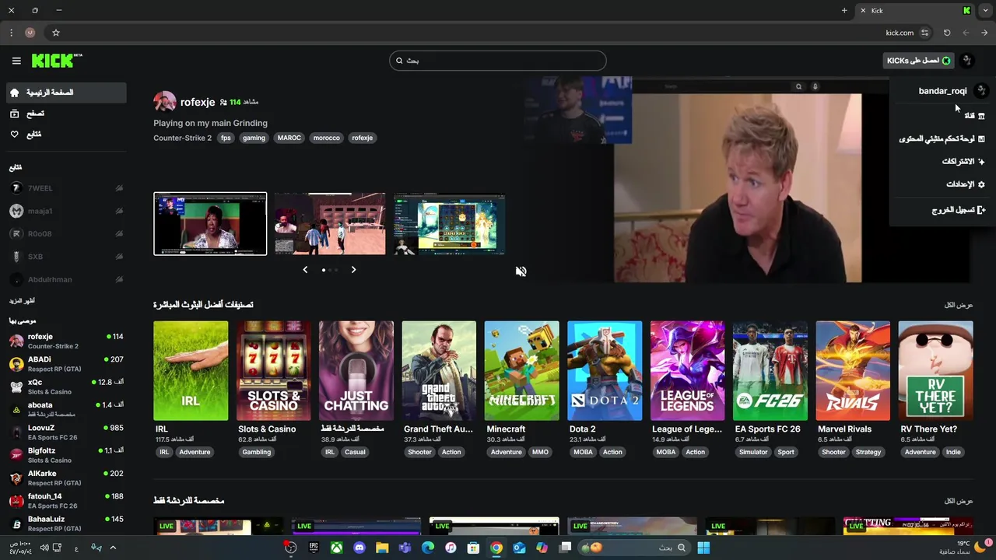Open maaja1 offline channel
Screen dimensions: 996x560
(x=65, y=211)
